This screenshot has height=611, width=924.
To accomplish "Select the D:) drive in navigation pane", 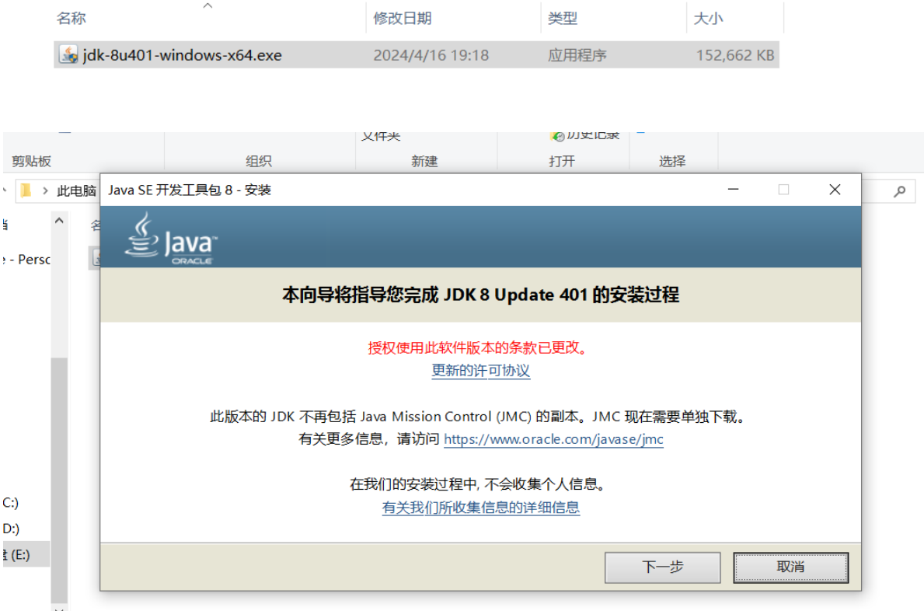I will (11, 529).
